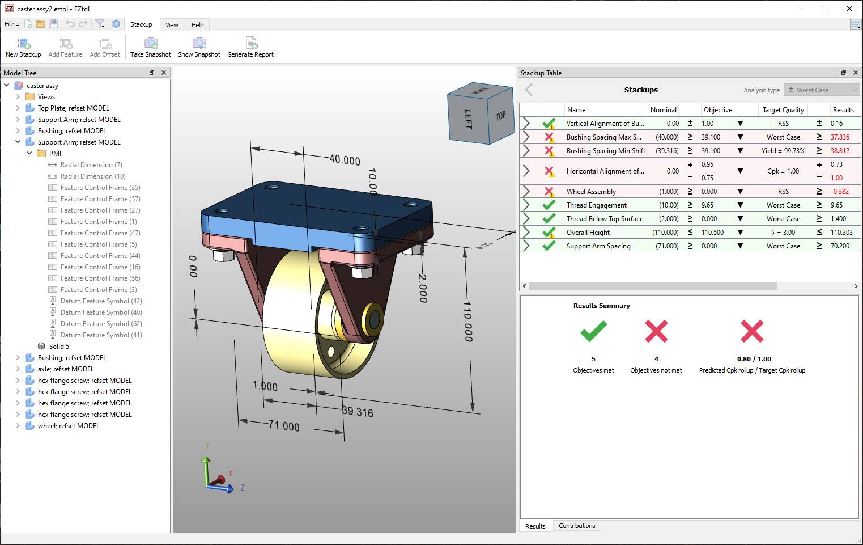
Task: Click the TOP face of the view cube
Action: point(500,116)
